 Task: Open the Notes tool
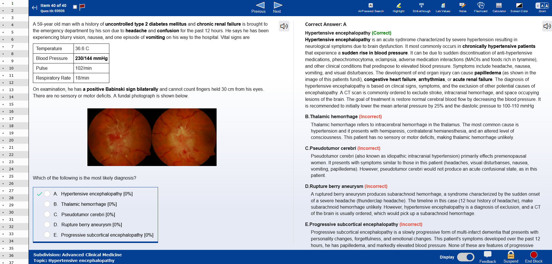click(x=463, y=8)
